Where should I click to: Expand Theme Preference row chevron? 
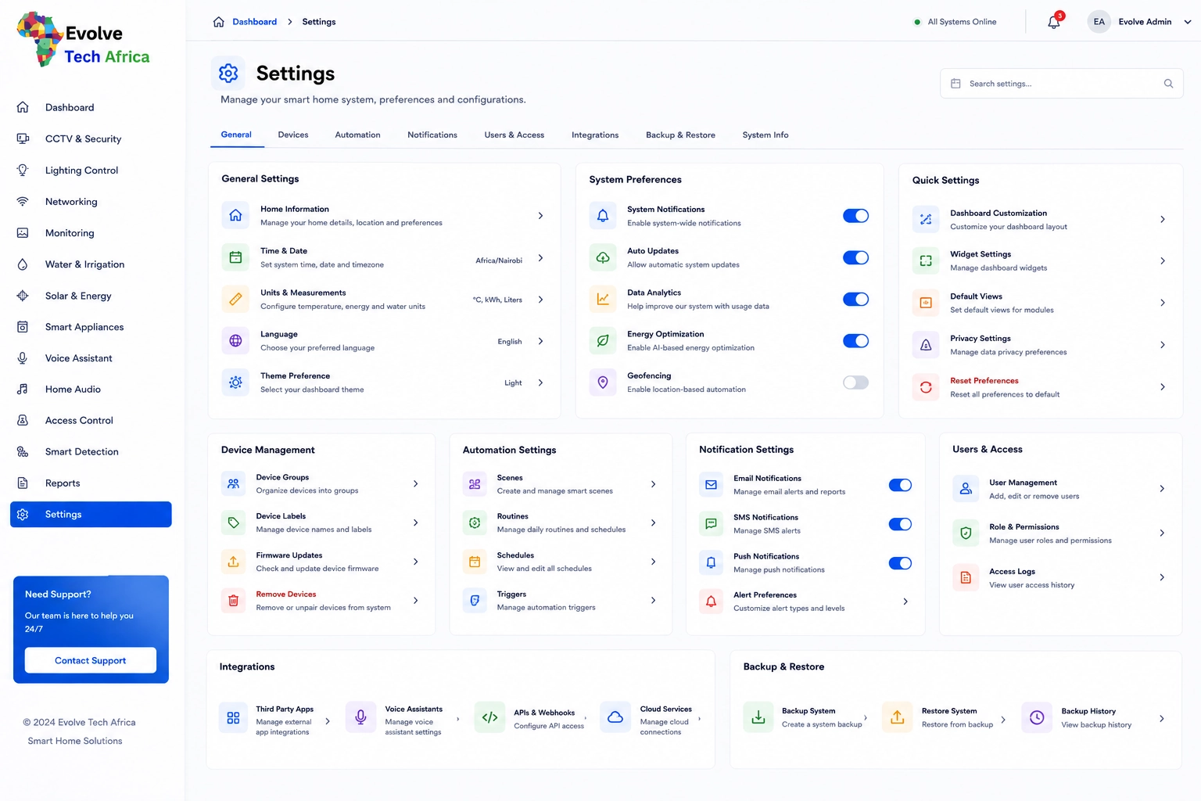pyautogui.click(x=540, y=383)
